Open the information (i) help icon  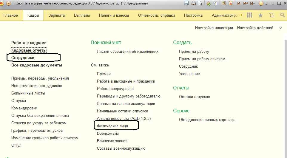click(261, 3)
